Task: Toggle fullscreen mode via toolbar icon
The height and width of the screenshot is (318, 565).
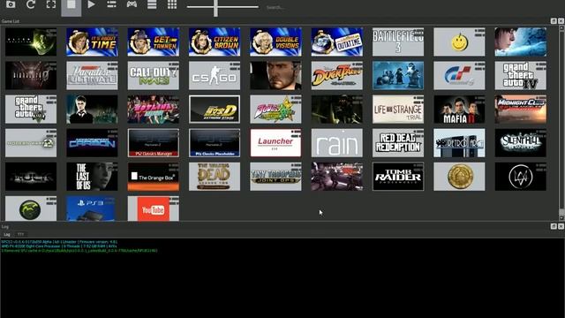Action: (51, 4)
